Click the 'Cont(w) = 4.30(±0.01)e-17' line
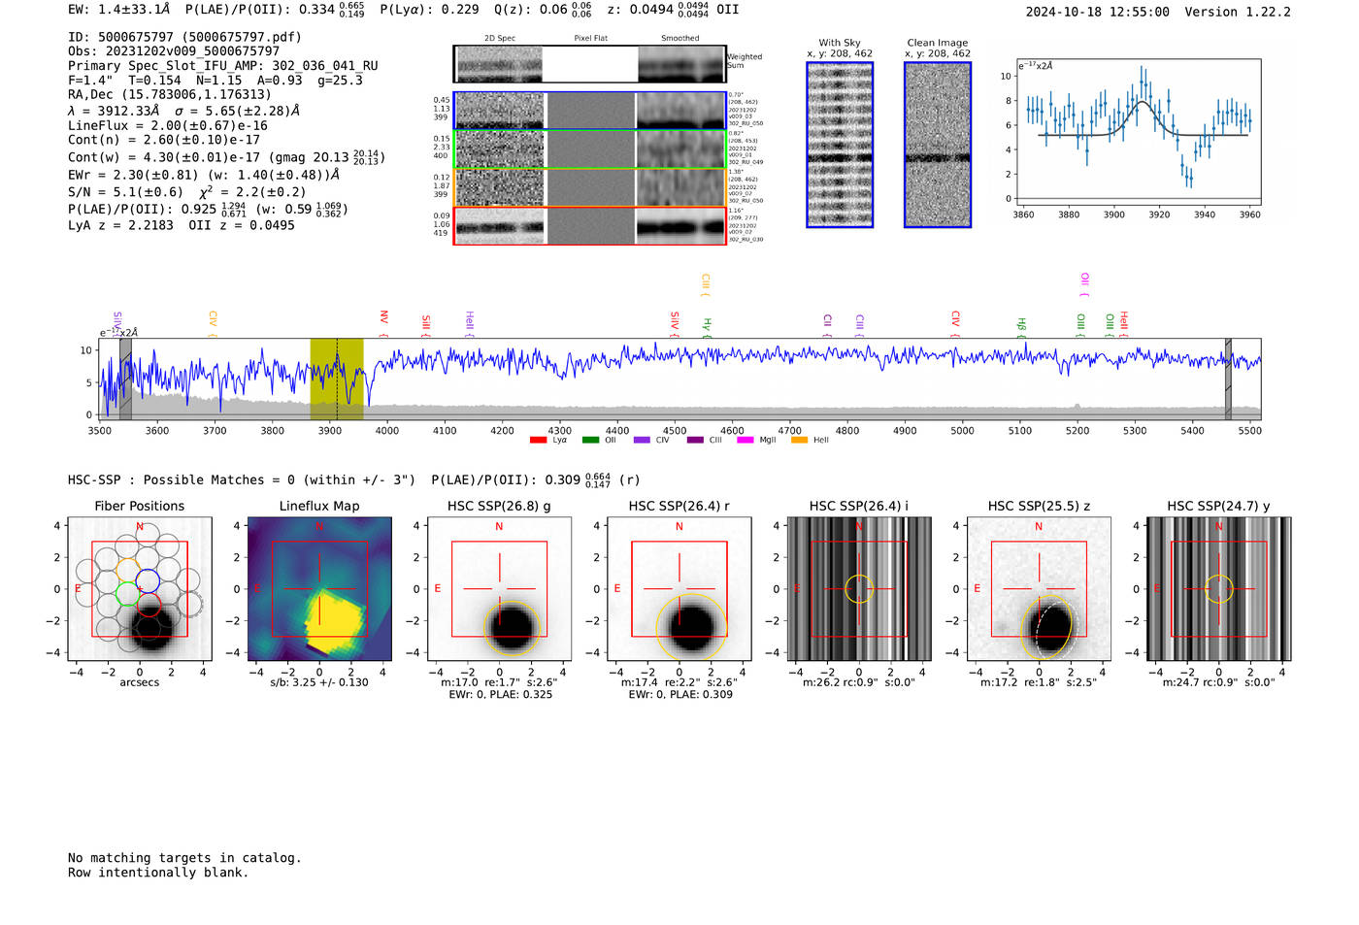Image resolution: width=1359 pixels, height=925 pixels. tap(227, 156)
